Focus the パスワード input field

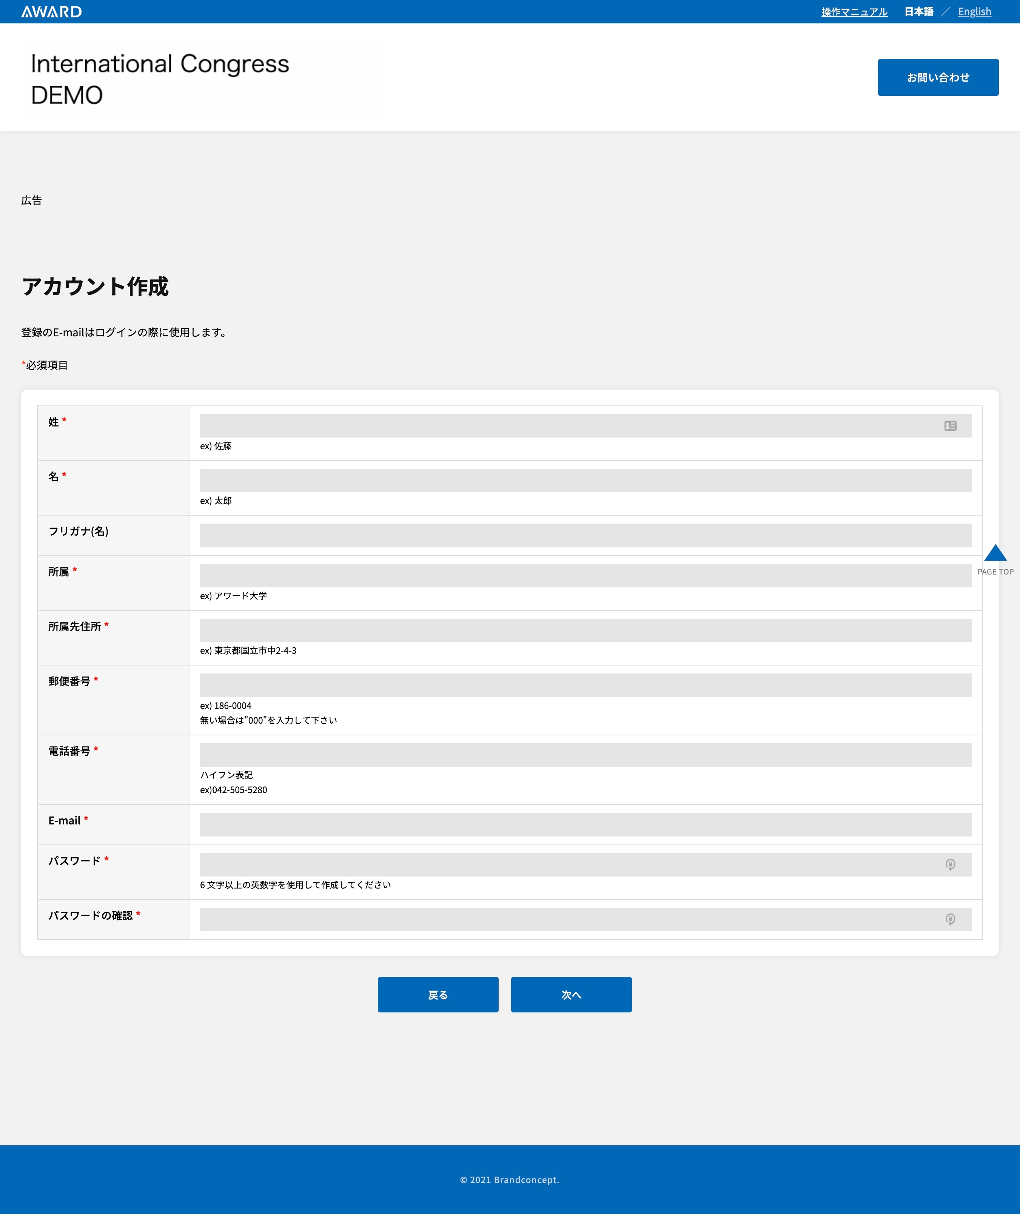pyautogui.click(x=585, y=864)
